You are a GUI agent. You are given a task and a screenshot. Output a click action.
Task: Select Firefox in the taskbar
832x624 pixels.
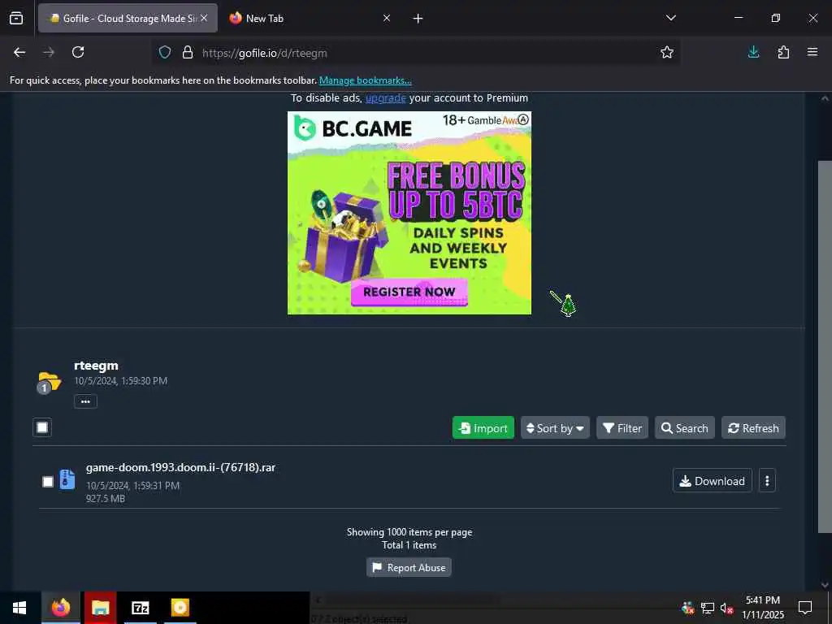click(61, 608)
